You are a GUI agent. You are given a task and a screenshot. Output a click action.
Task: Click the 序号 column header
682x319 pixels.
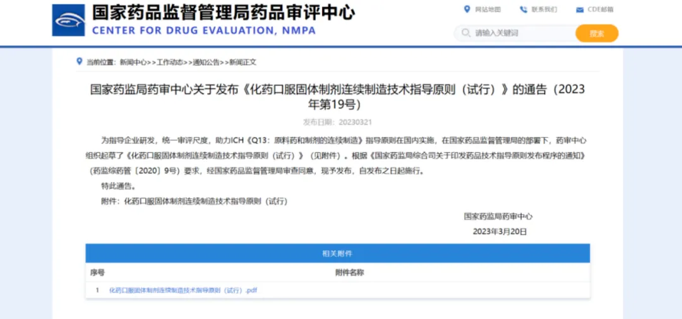(x=97, y=273)
